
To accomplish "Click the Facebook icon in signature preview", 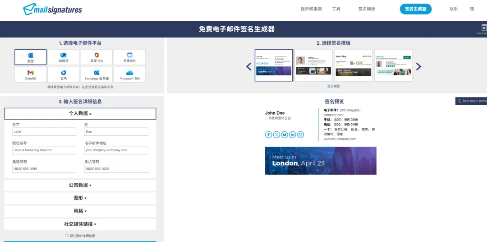I will click(269, 135).
